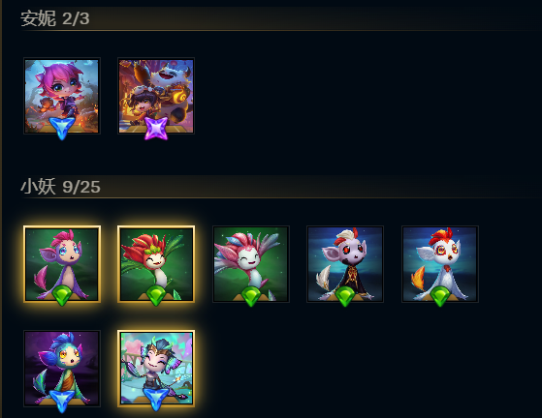Pick the pink feathered smiling sprite
The width and height of the screenshot is (542, 418).
[250, 264]
